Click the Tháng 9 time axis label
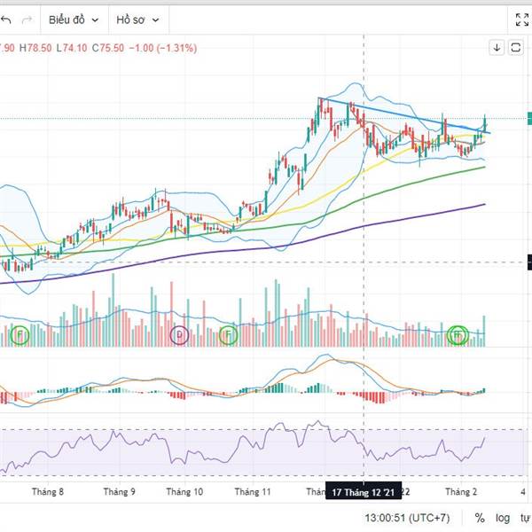 point(119,491)
